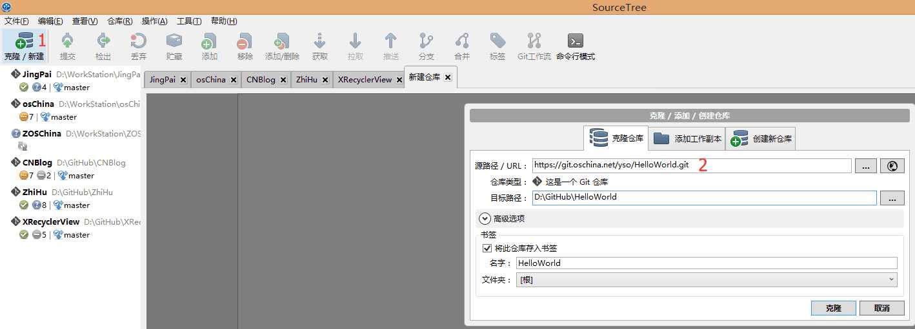The image size is (915, 329).
Task: Toggle 将此仓库存入书签 checkbox
Action: click(487, 248)
